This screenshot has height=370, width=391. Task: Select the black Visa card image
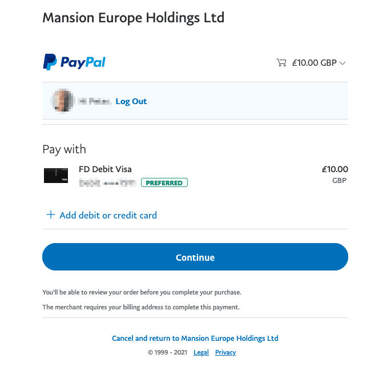(x=56, y=176)
